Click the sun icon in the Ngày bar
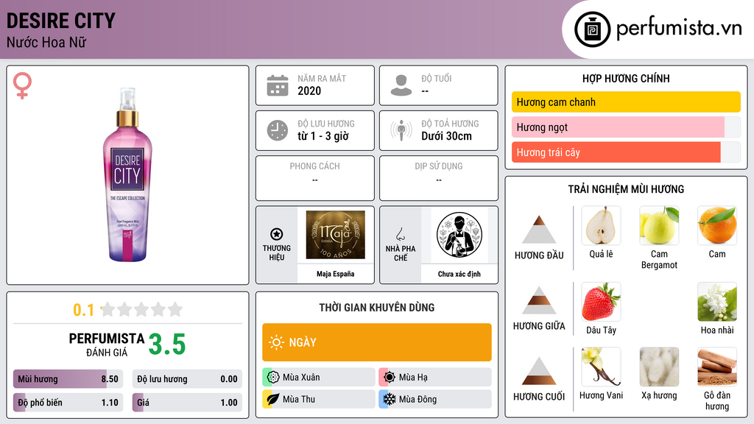This screenshot has width=754, height=424. coord(277,342)
